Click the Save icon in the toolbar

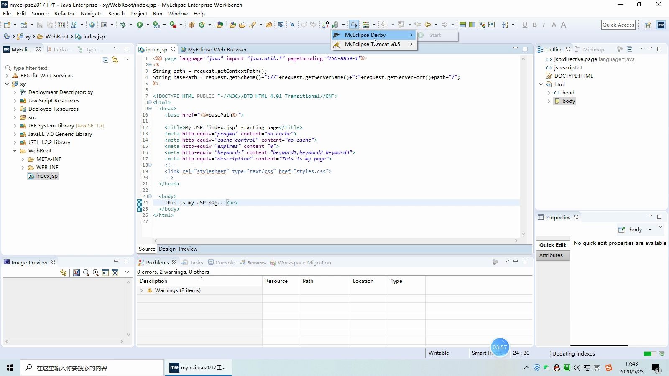(x=40, y=25)
